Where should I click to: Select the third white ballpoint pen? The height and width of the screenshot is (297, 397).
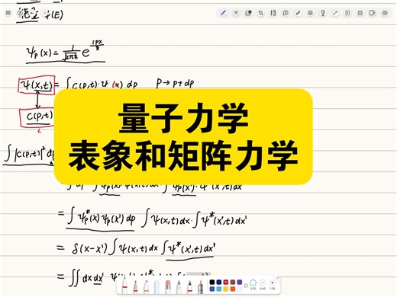click(147, 287)
